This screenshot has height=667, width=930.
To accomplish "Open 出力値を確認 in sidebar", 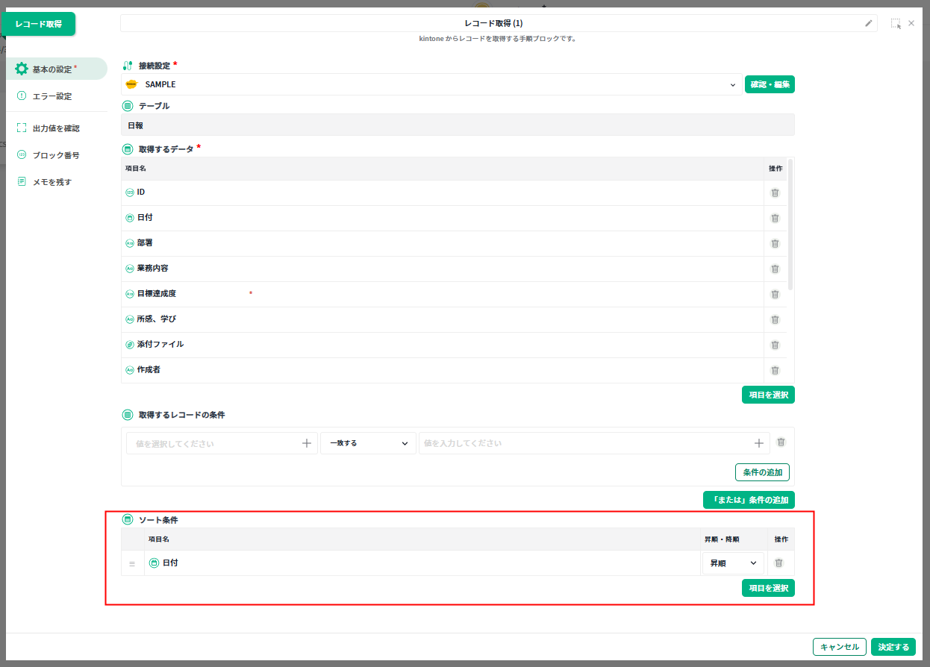I will [55, 128].
